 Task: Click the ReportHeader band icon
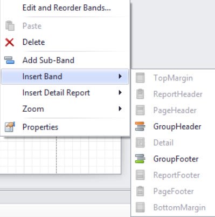[x=140, y=94]
